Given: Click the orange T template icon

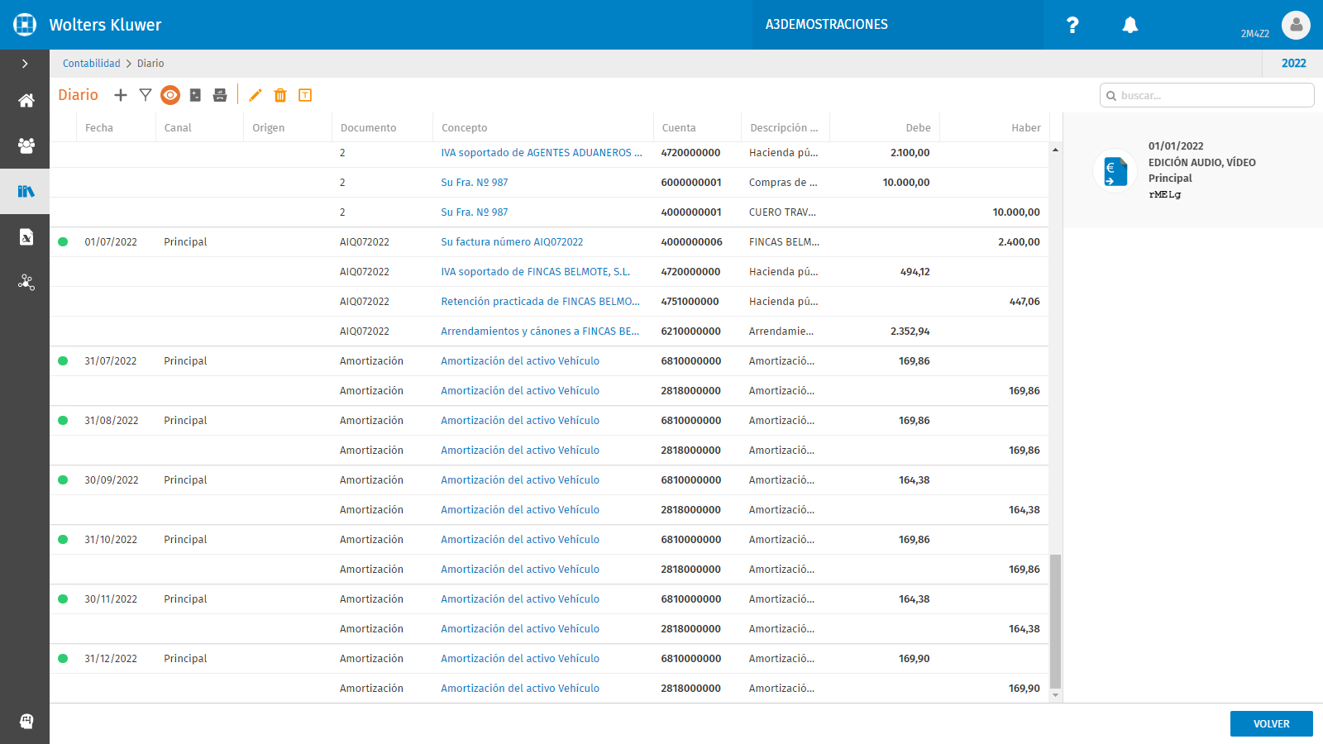Looking at the screenshot, I should [x=305, y=95].
